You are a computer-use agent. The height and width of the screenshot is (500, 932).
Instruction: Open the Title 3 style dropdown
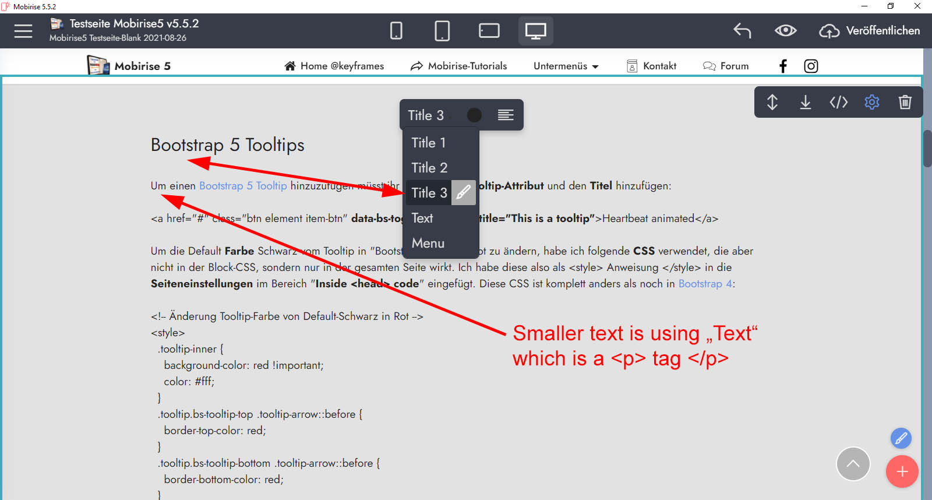pos(426,115)
